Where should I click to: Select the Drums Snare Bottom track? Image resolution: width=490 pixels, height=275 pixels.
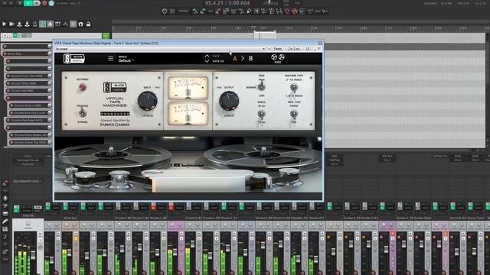(x=31, y=135)
